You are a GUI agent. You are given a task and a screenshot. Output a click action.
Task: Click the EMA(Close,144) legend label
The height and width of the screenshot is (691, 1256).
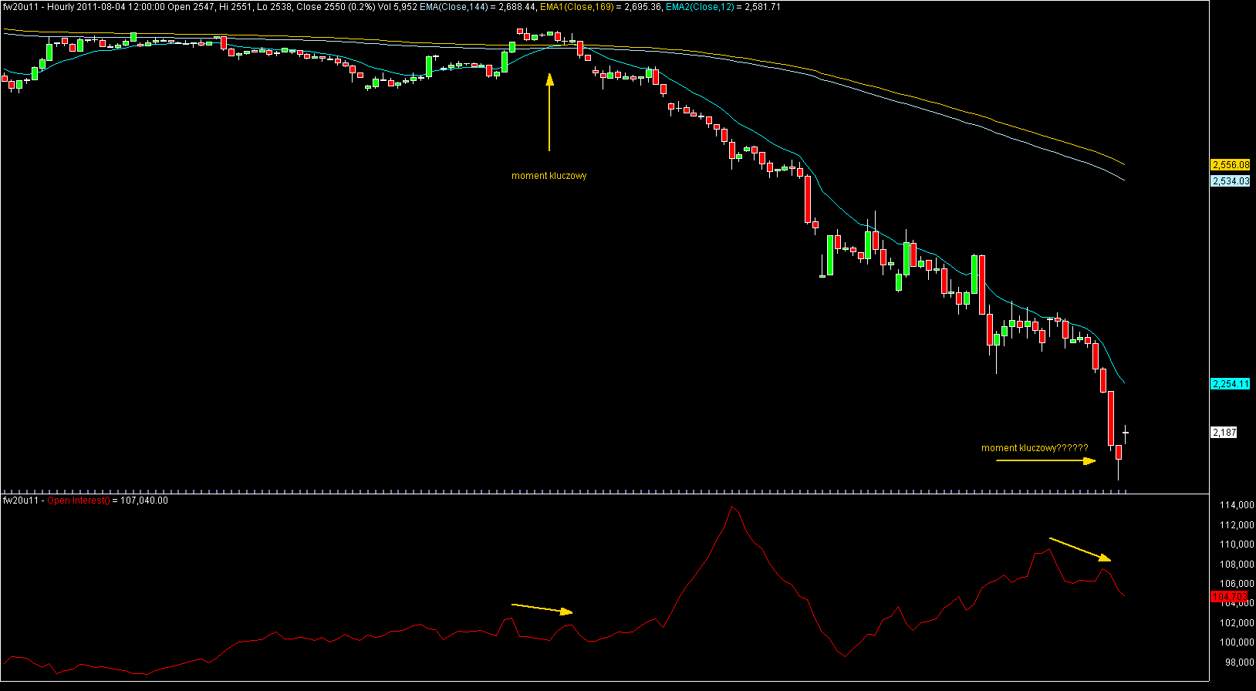coord(454,7)
